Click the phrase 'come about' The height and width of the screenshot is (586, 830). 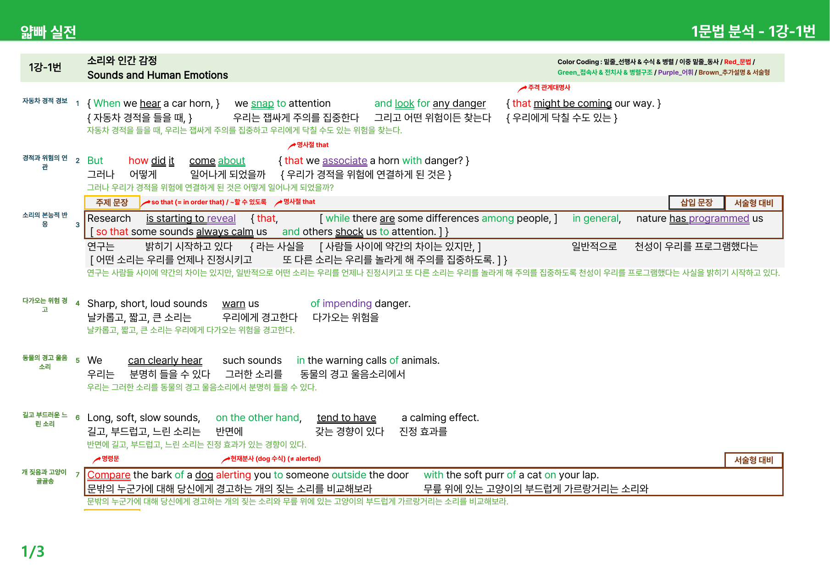(x=217, y=161)
